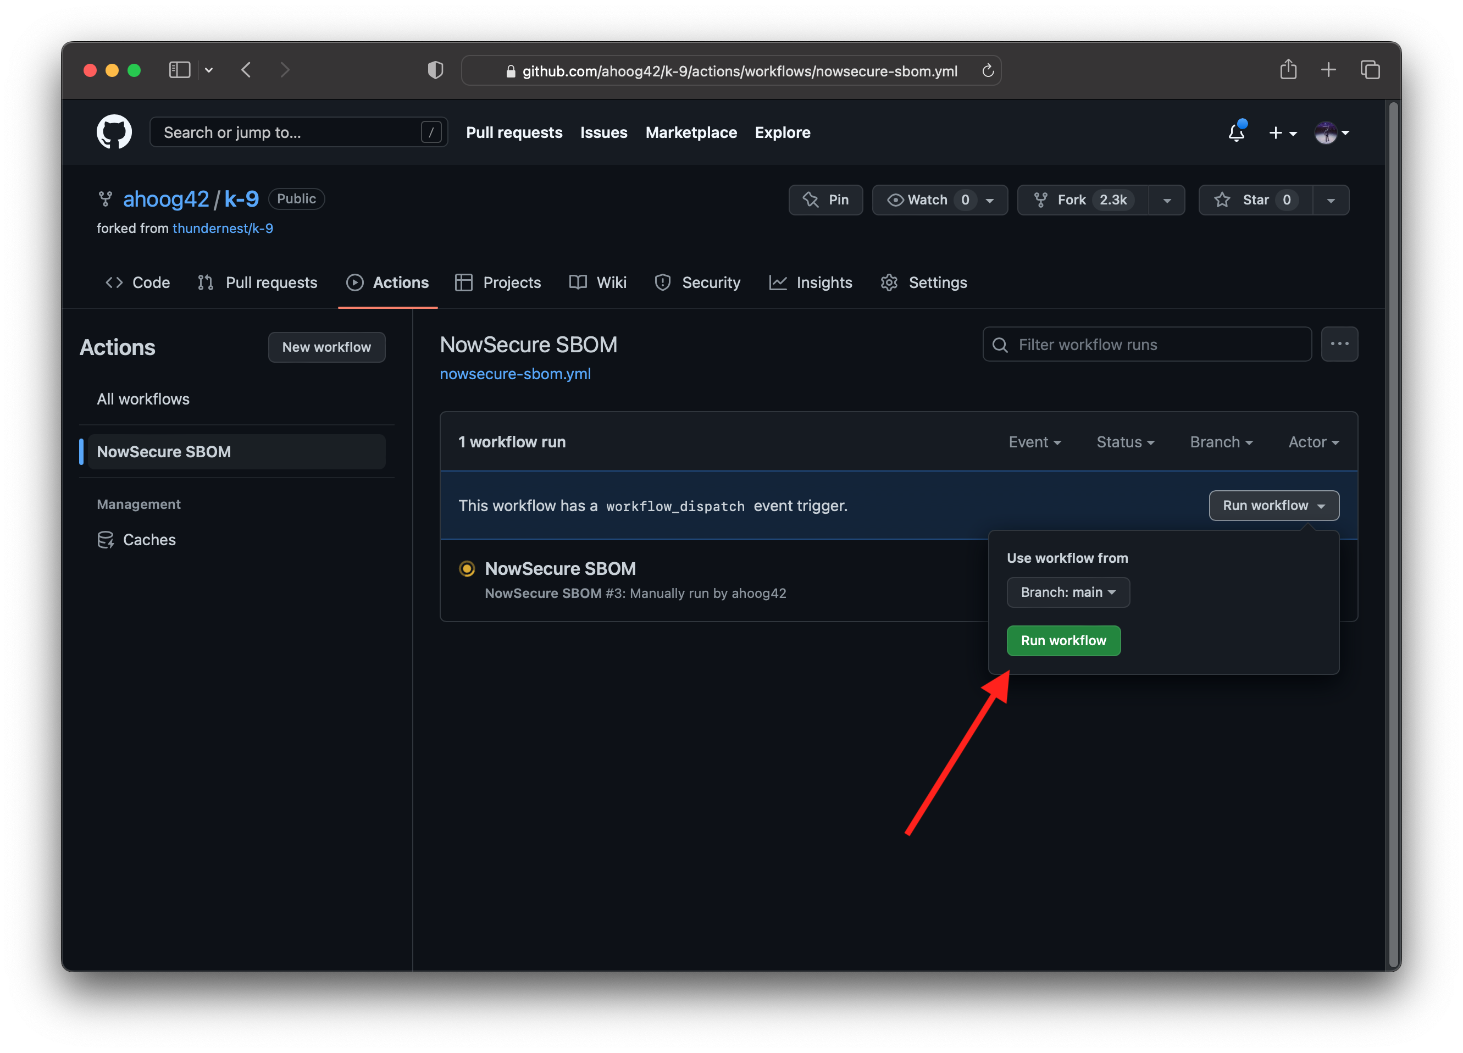Click the Safari sidebar toggle icon
Image resolution: width=1463 pixels, height=1053 pixels.
pyautogui.click(x=179, y=70)
